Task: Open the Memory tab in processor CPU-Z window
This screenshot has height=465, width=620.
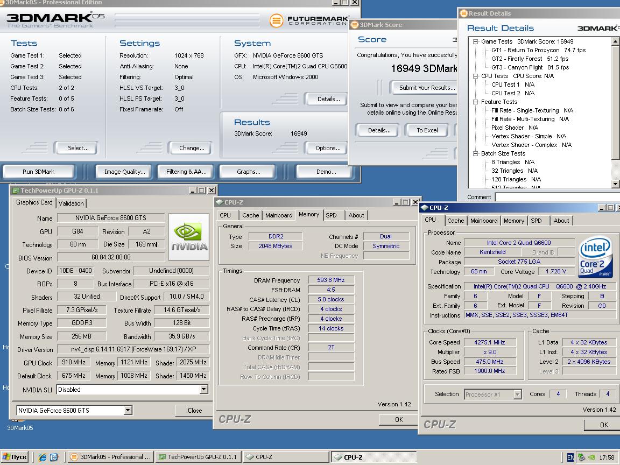Action: click(513, 221)
